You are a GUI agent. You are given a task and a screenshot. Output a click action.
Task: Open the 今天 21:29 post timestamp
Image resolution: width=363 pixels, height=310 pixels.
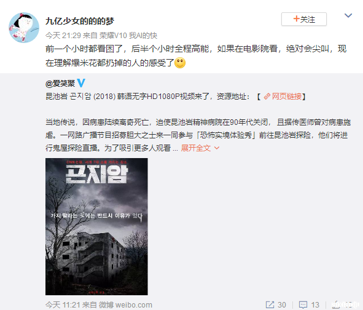coord(63,36)
